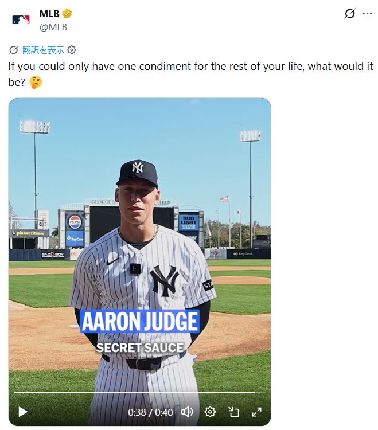Click the thinking face emoji in the post
The width and height of the screenshot is (378, 430).
(x=36, y=82)
